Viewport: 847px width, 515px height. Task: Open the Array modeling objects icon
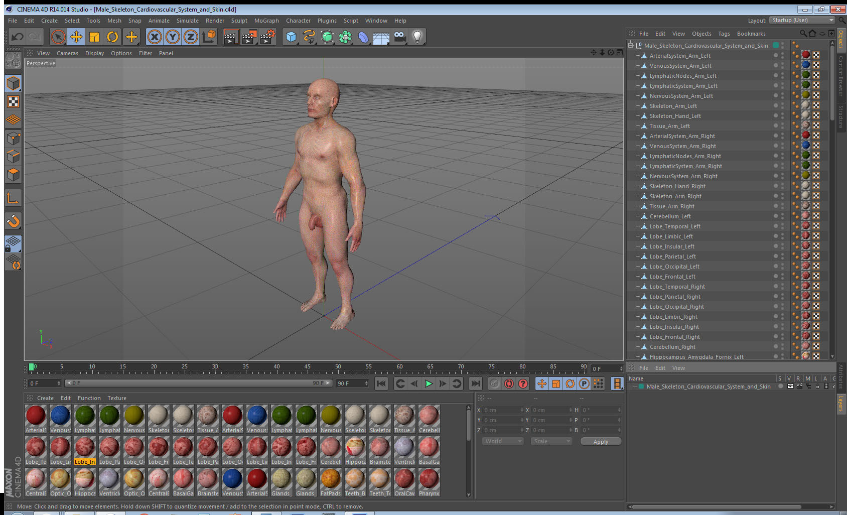[x=345, y=37]
